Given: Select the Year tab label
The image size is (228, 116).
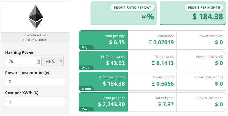Looking at the screenshot, I should (85, 109).
